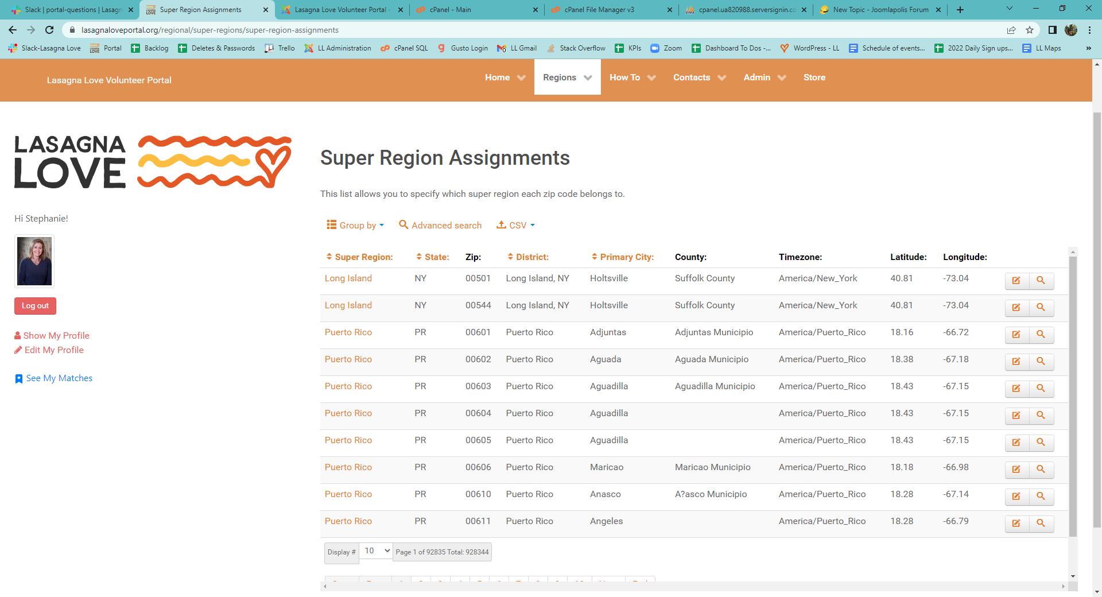Screen dimensions: 1102x597
Task: Open the LL Gmail bookmark
Action: point(517,48)
